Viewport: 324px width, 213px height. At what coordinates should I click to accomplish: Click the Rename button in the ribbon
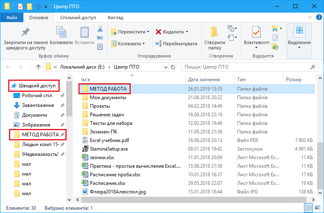176,44
